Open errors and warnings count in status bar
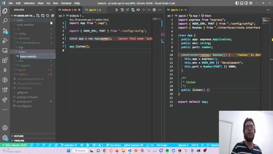This screenshot has width=273, height=154. (98, 145)
